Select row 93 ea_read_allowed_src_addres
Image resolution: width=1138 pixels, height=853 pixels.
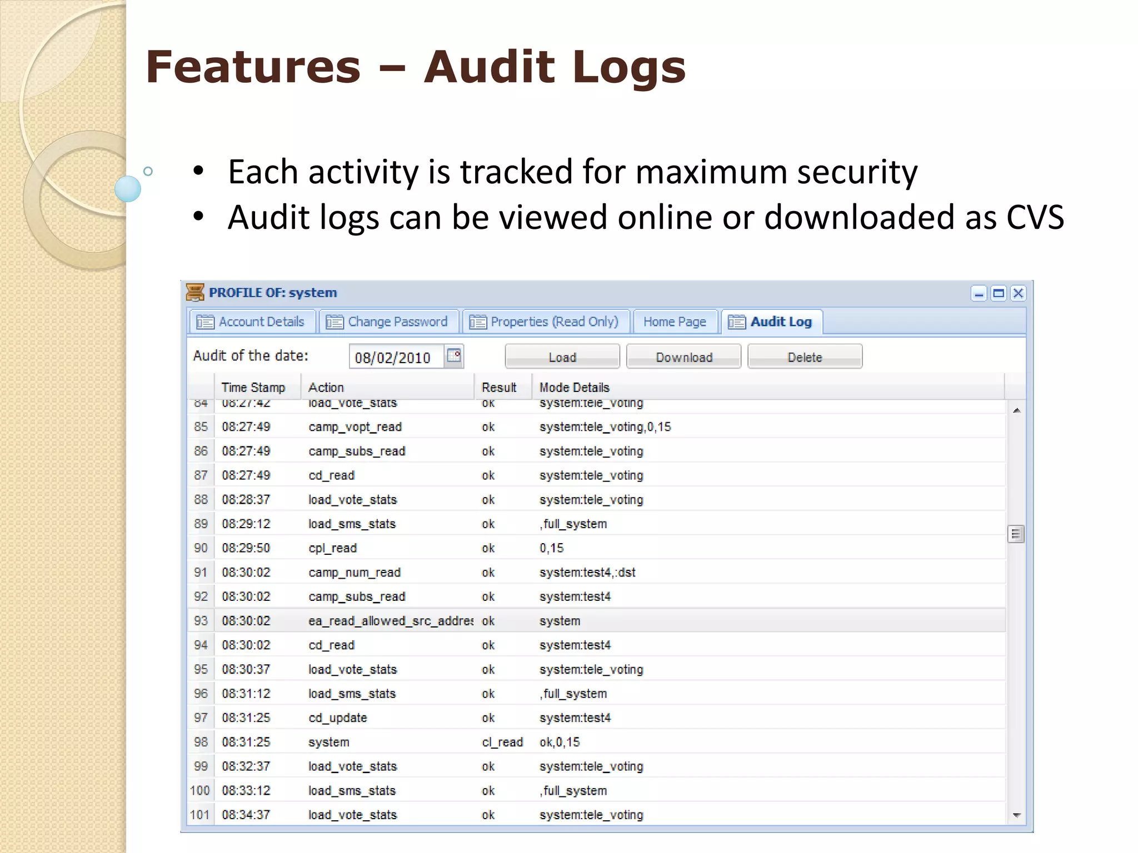[597, 621]
